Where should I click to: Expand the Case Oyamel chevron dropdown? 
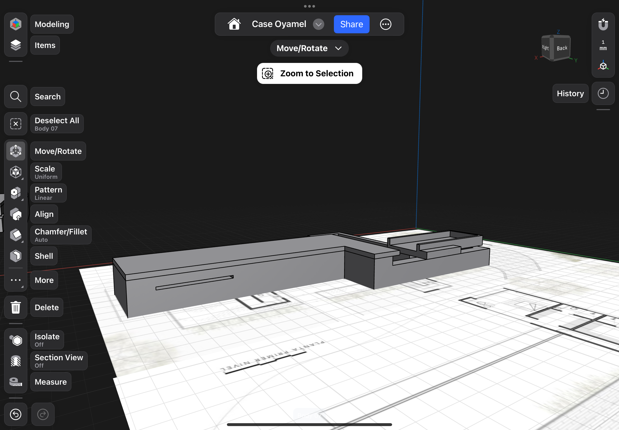(x=318, y=24)
